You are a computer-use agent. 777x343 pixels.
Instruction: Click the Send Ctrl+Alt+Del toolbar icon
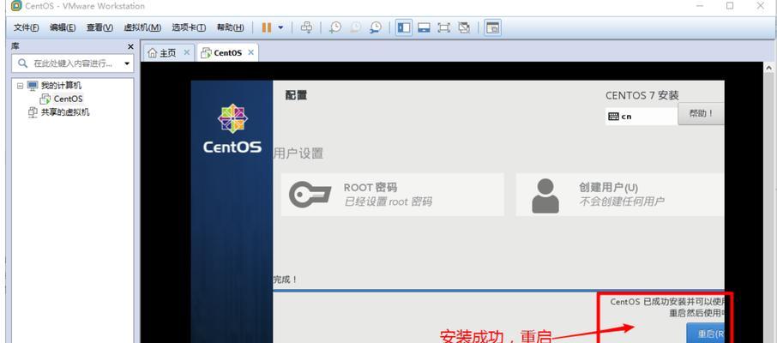tap(307, 27)
